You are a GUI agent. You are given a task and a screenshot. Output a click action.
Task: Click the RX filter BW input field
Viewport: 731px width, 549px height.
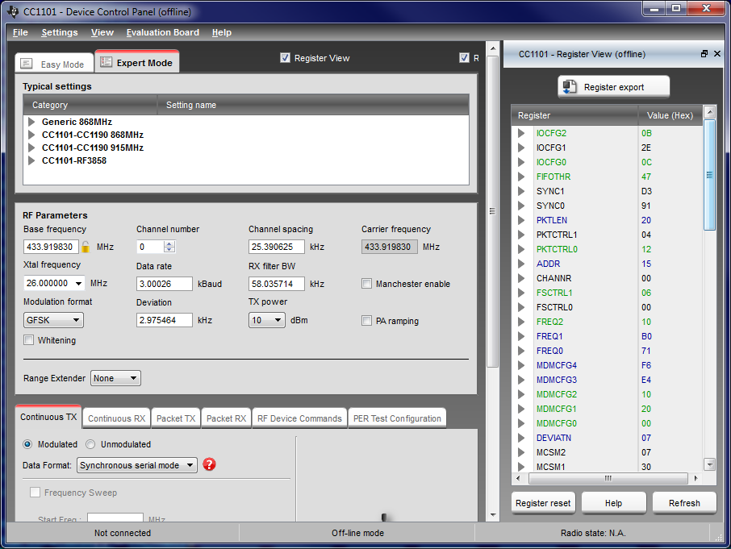pyautogui.click(x=277, y=284)
